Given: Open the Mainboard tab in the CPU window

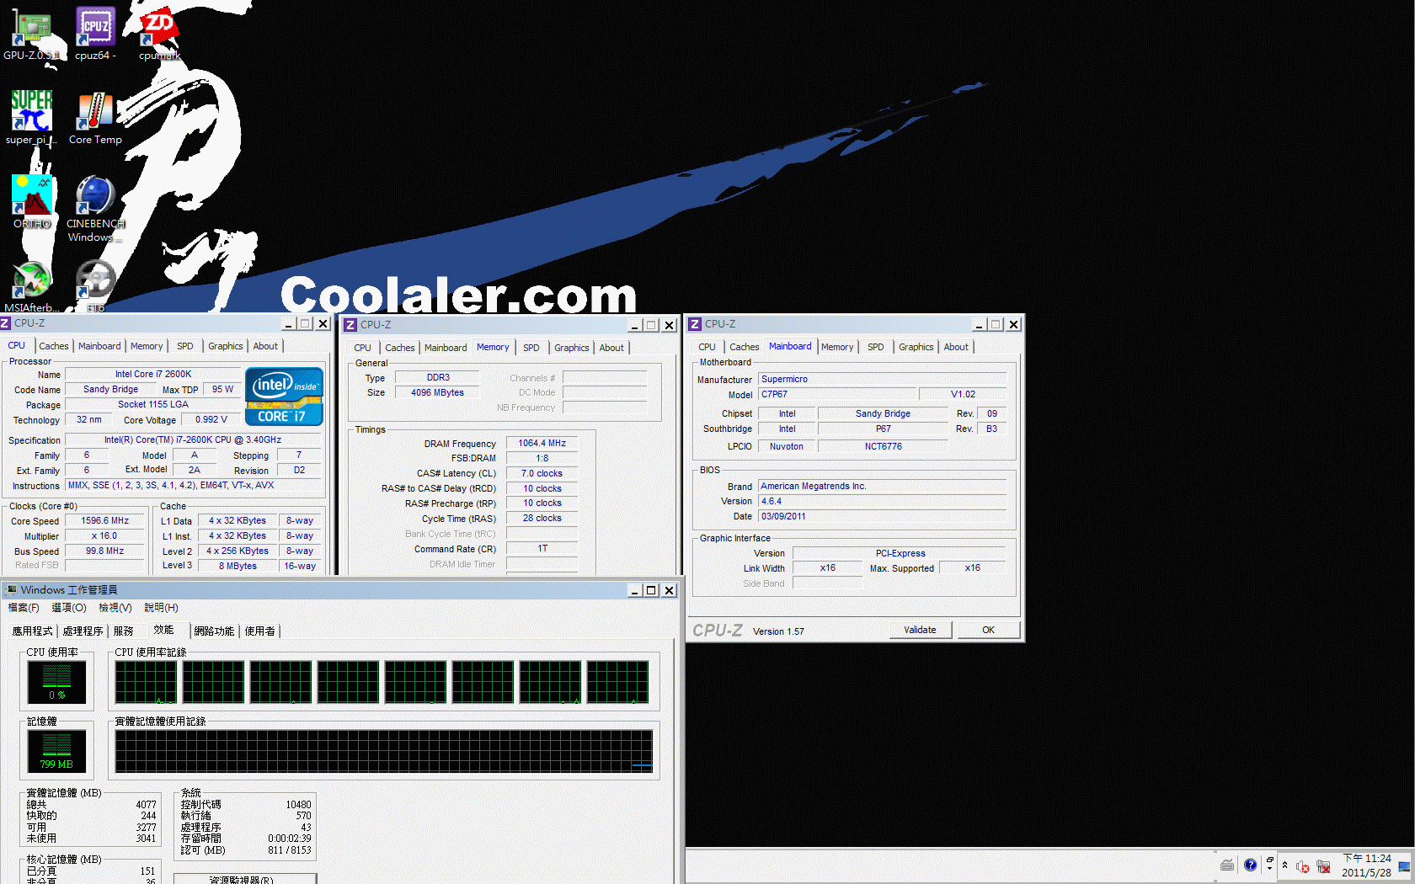Looking at the screenshot, I should 99,346.
